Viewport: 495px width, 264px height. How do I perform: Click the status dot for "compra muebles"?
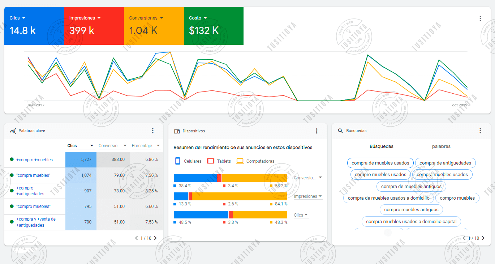pyautogui.click(x=12, y=175)
